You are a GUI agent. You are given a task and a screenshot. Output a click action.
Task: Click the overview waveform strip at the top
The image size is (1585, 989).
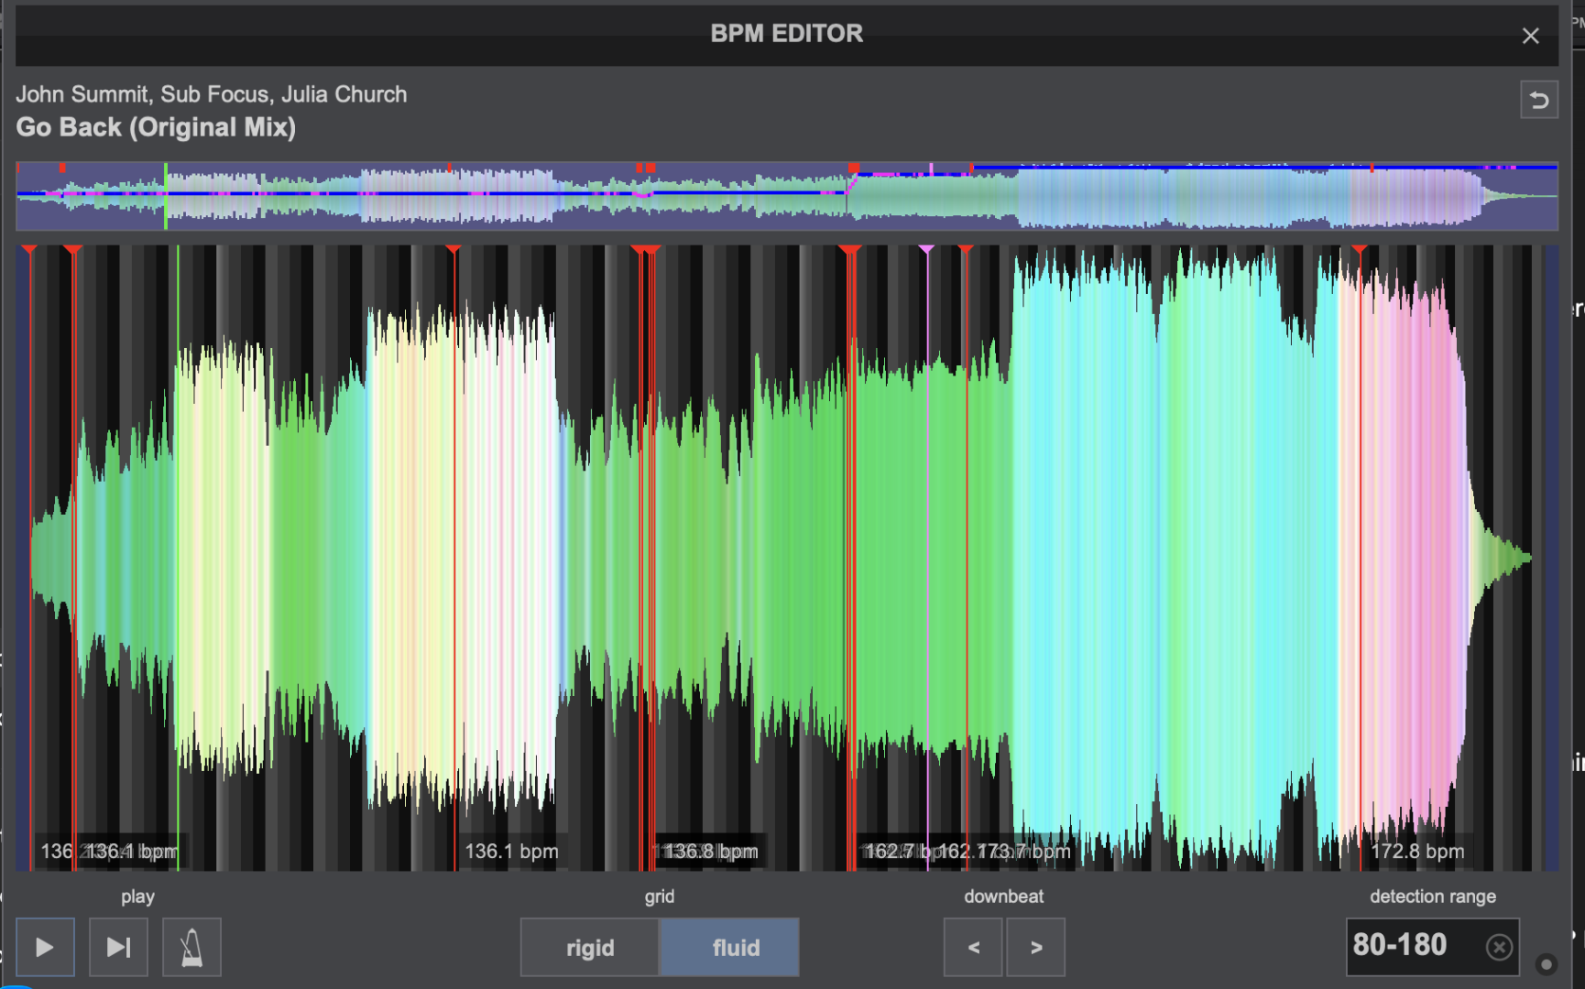point(787,196)
